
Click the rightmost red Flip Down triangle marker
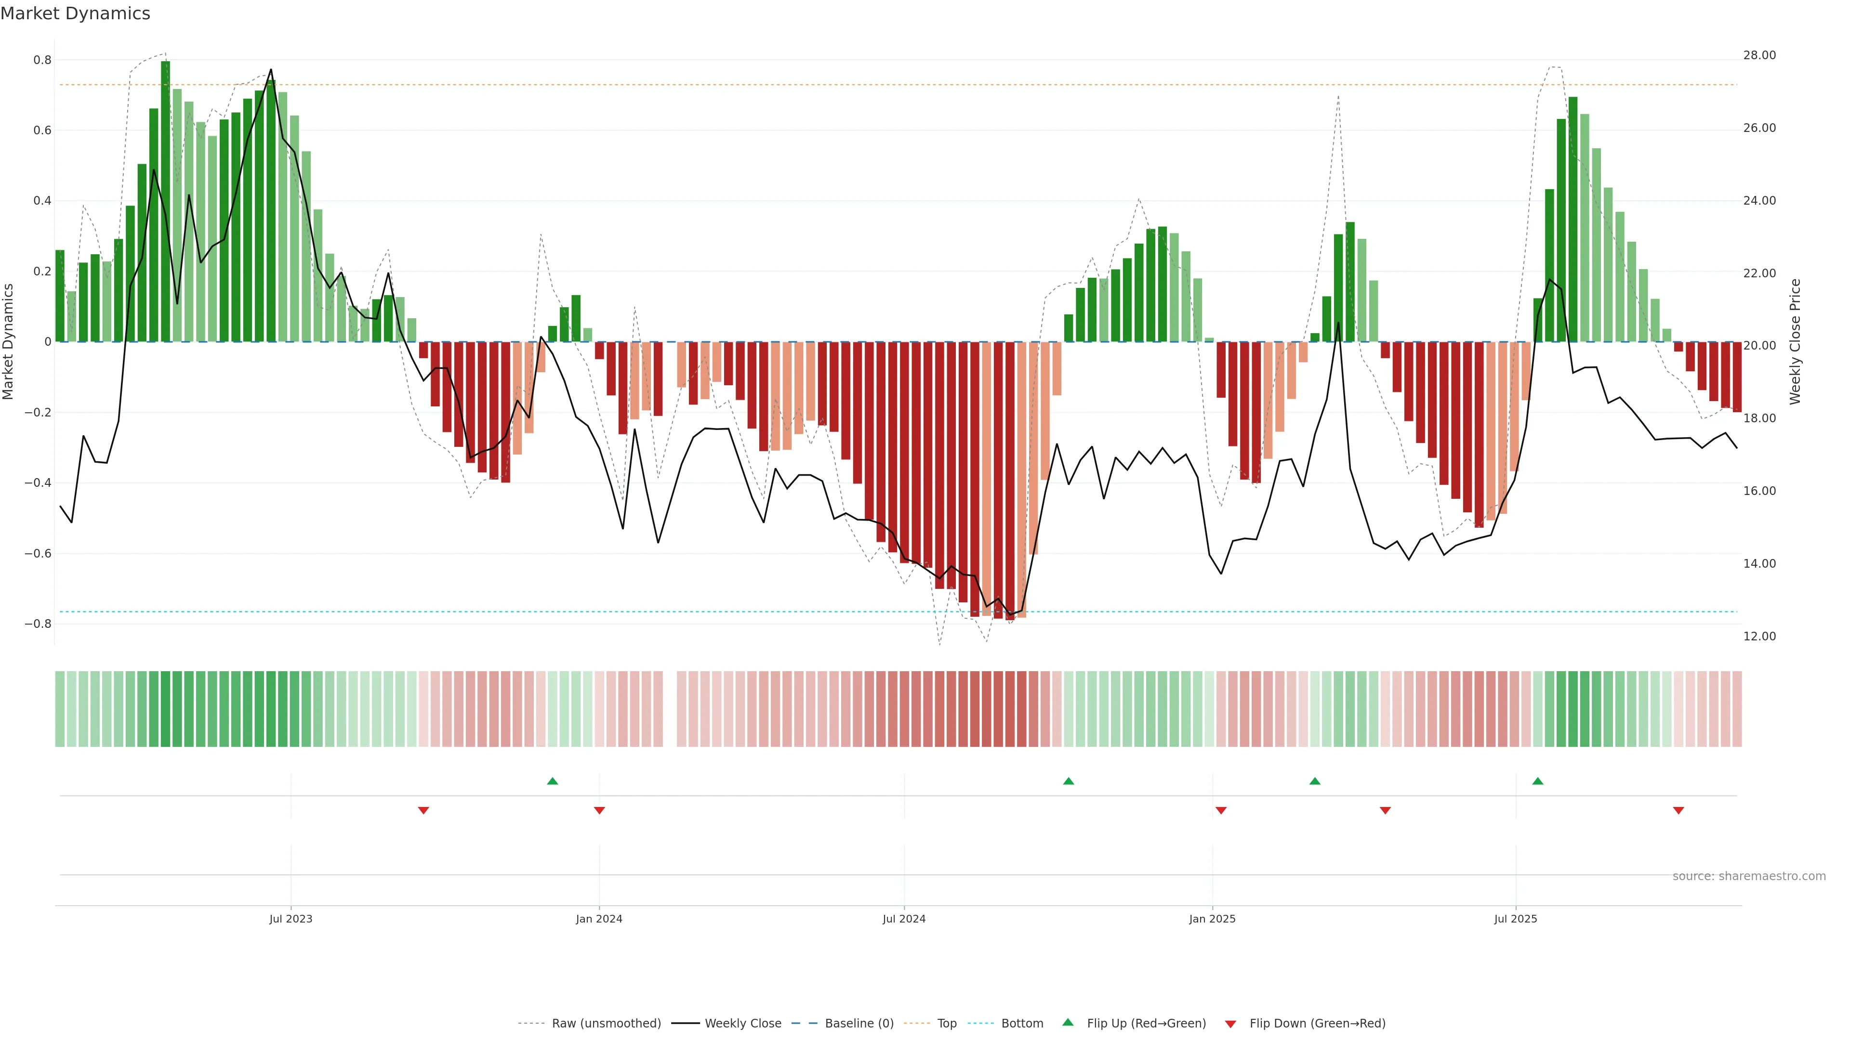coord(1678,810)
